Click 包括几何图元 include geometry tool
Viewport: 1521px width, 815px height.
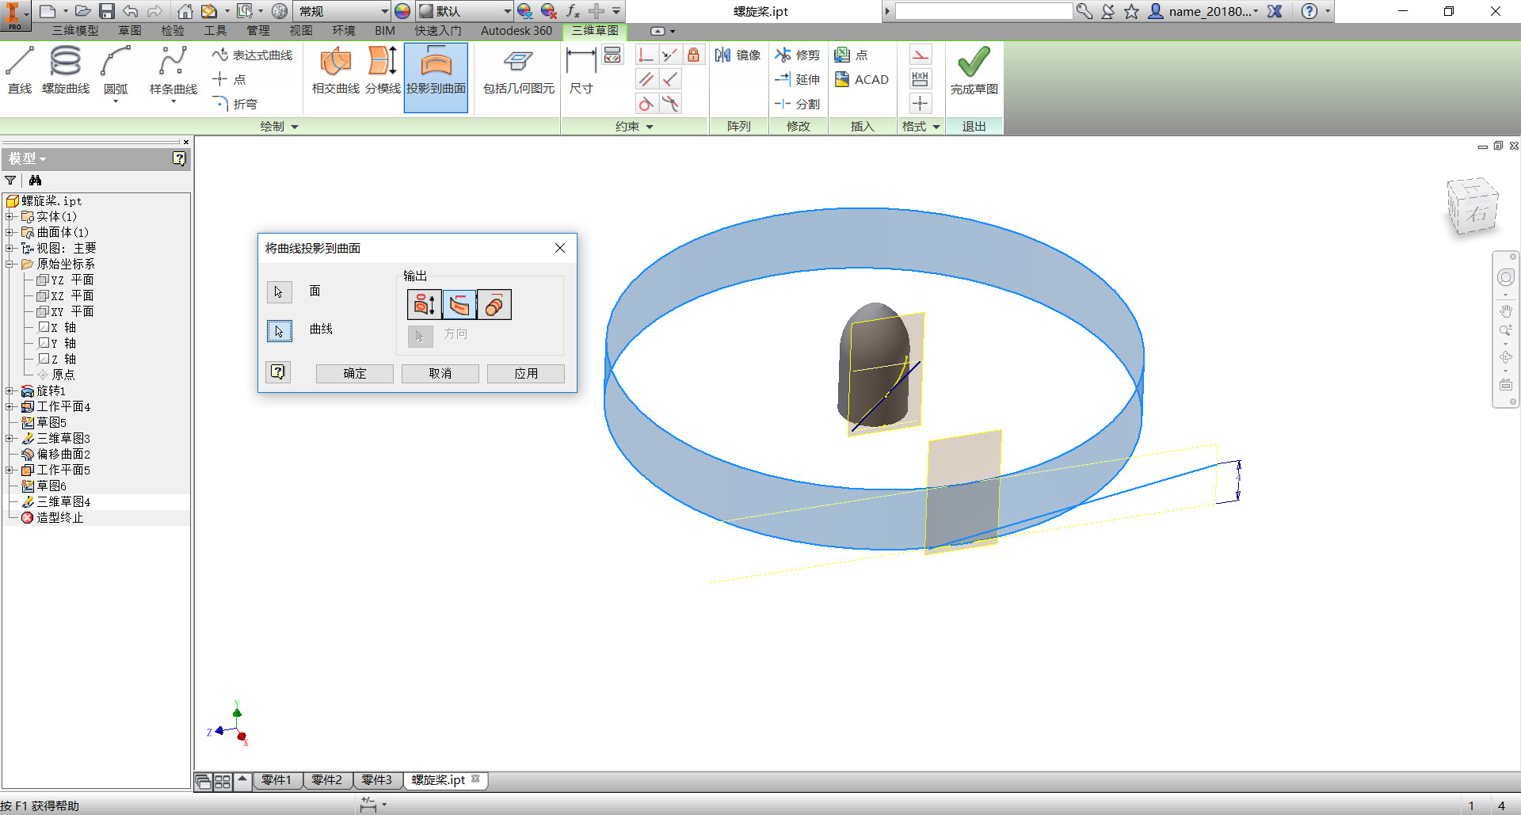pyautogui.click(x=519, y=70)
